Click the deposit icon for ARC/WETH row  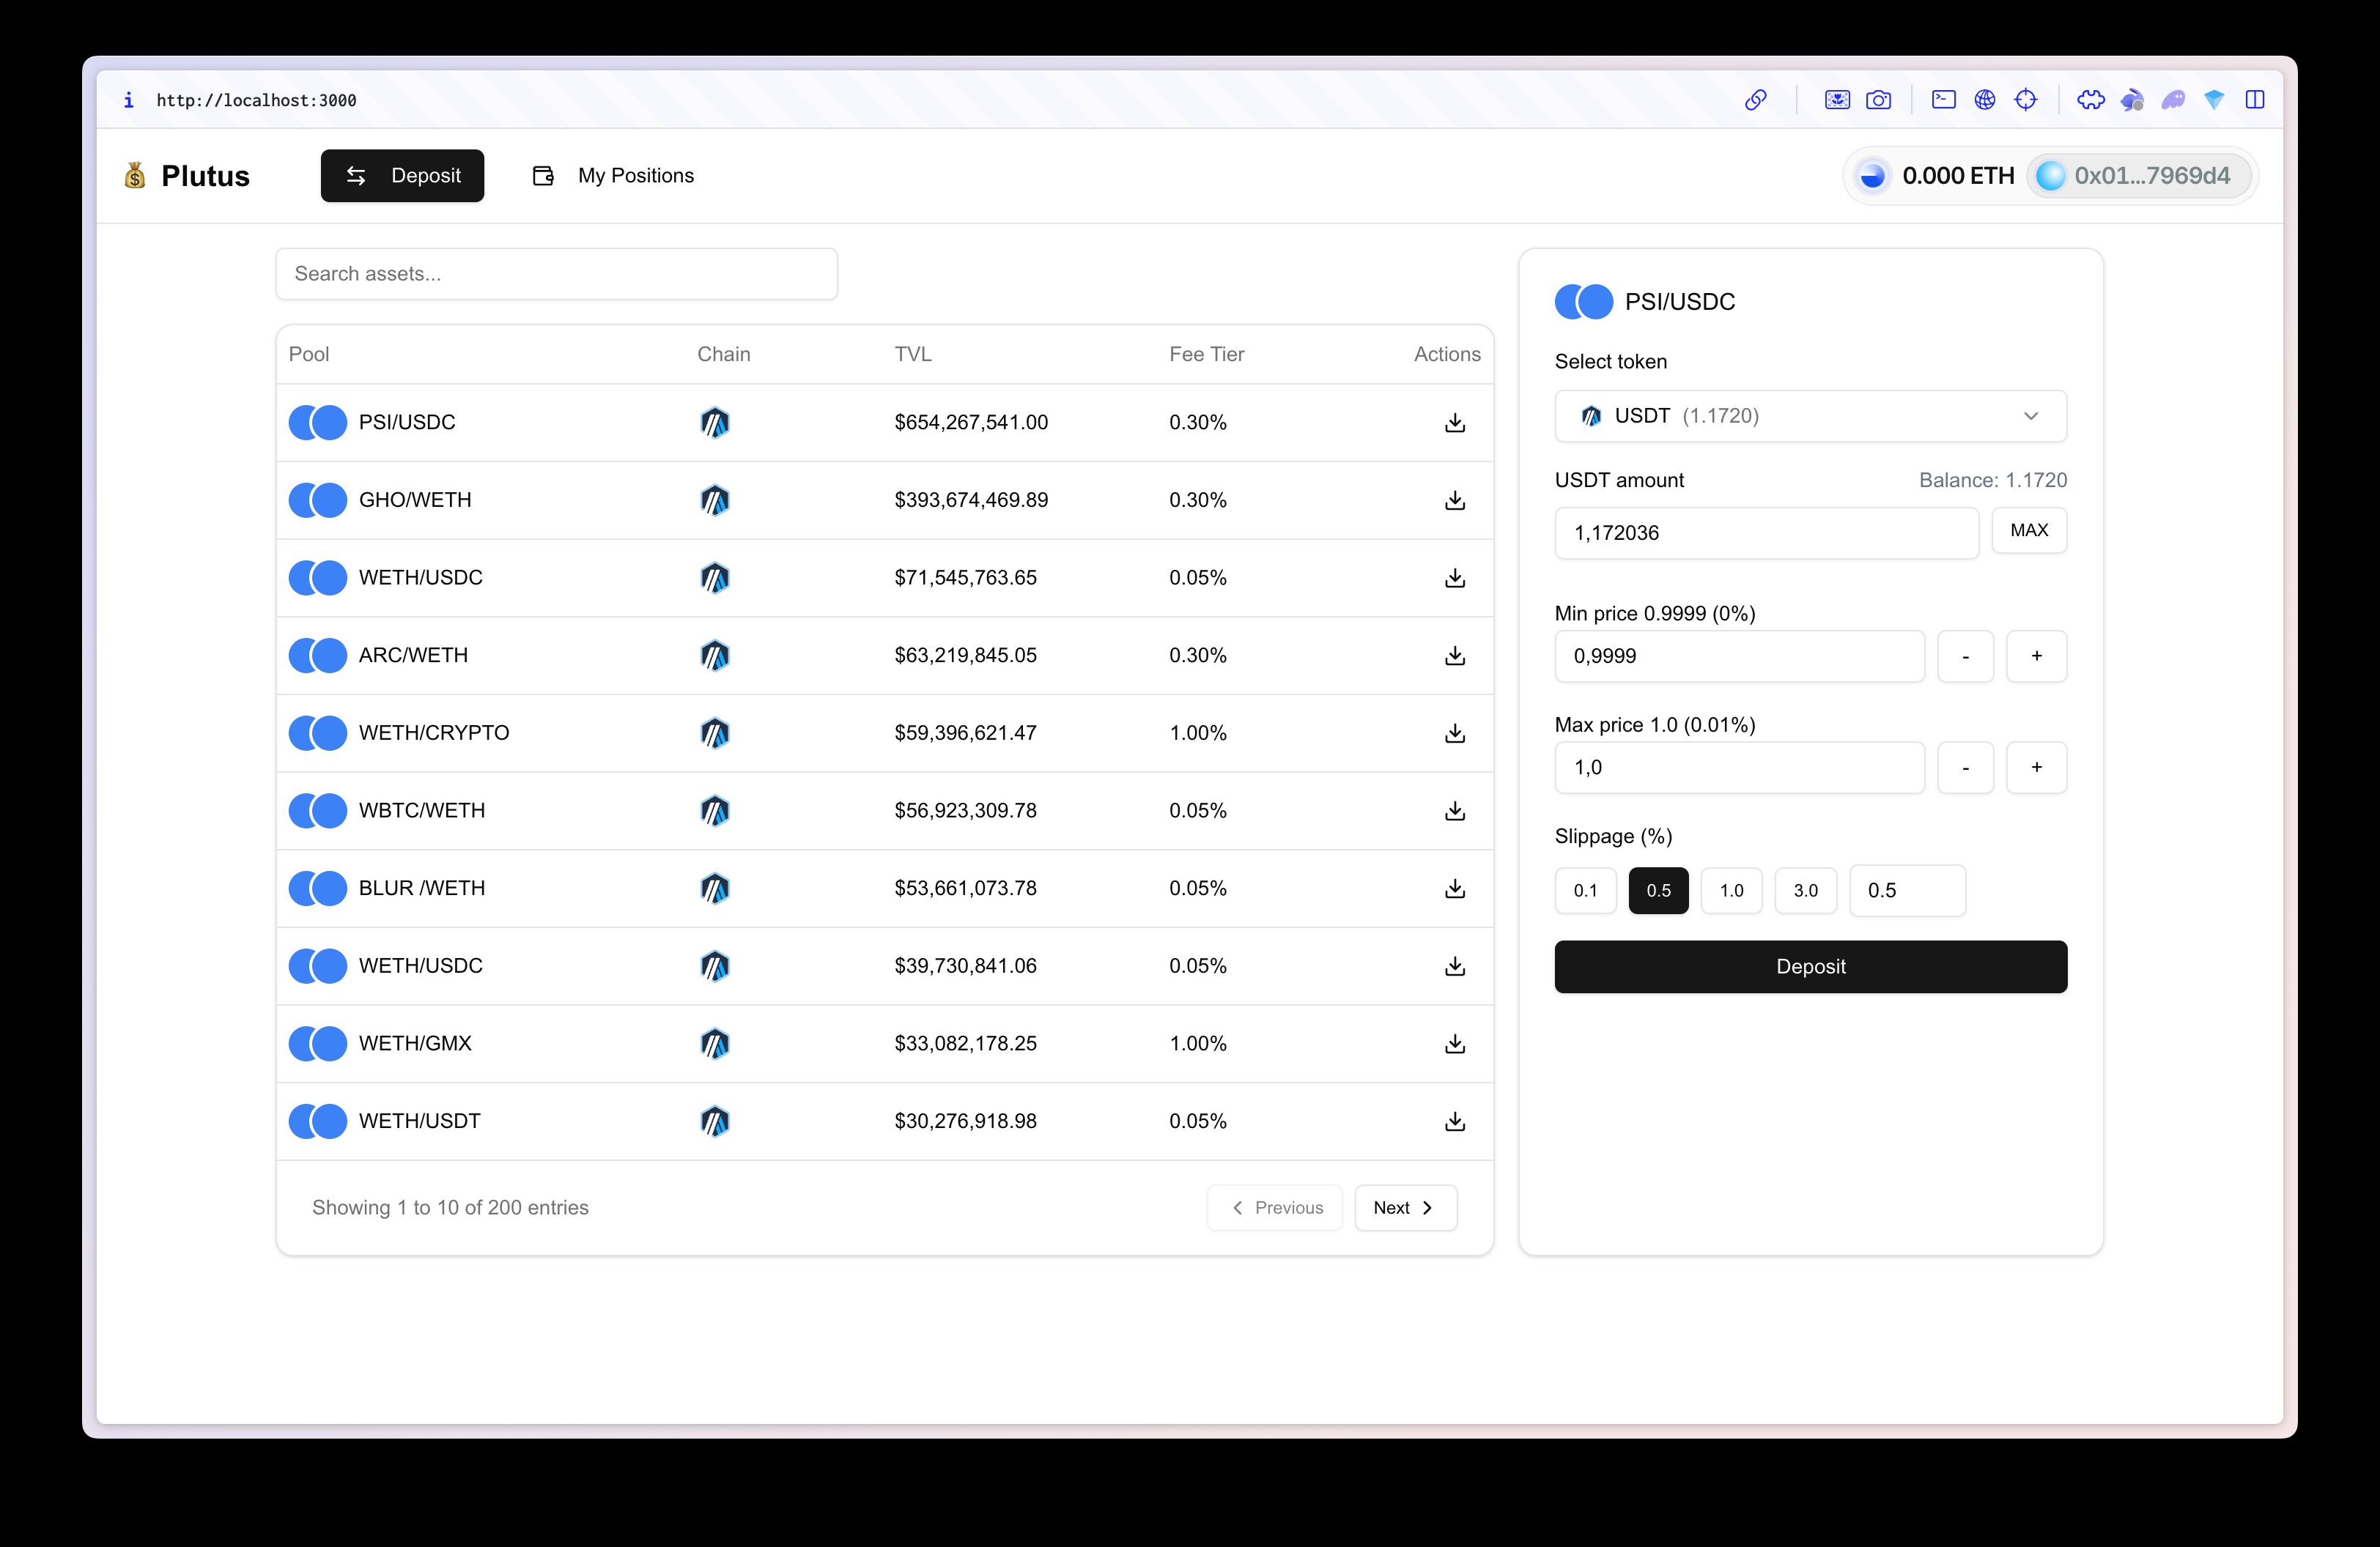pos(1455,656)
